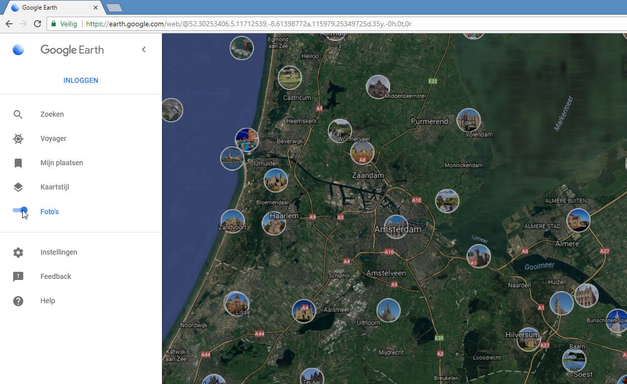
Task: Open Instellingen via the gear icon
Action: point(18,253)
